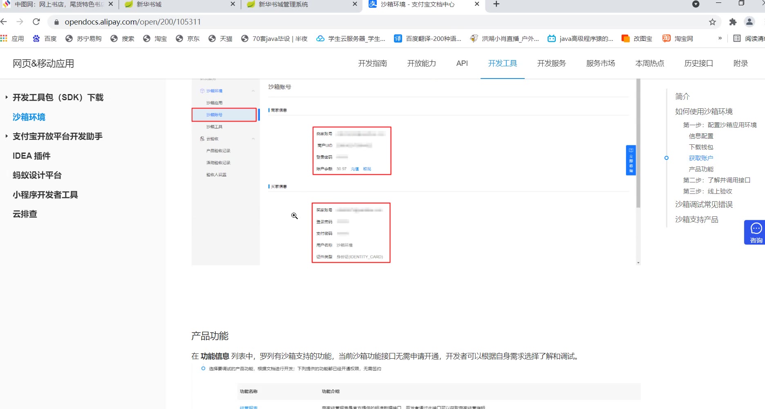This screenshot has height=409, width=765.
Task: Open IDEA 插件 sidebar item
Action: click(31, 156)
